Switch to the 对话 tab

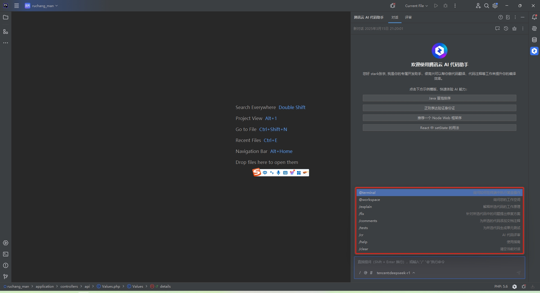[395, 17]
